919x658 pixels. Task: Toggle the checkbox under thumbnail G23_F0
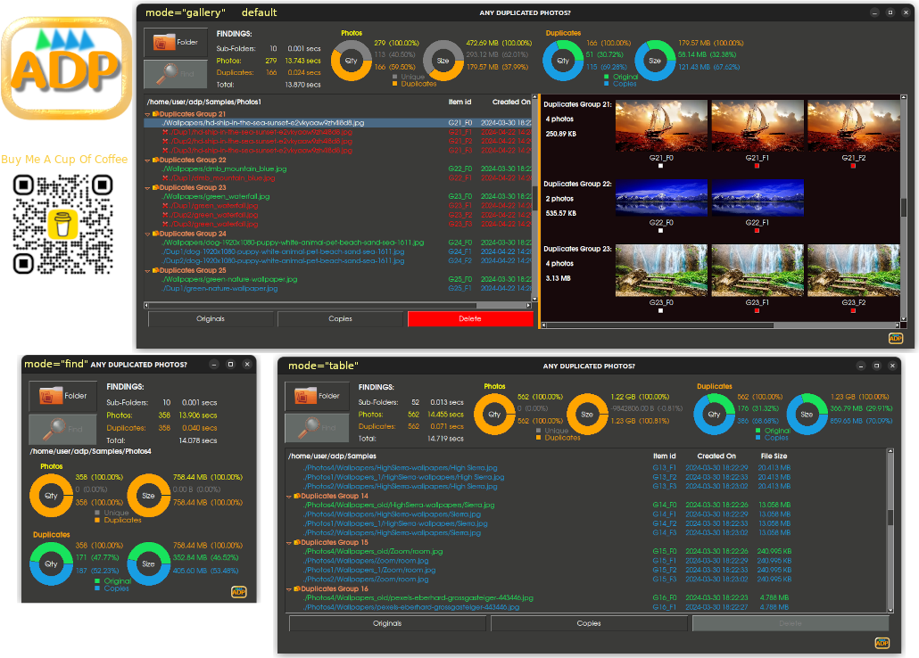coord(660,310)
